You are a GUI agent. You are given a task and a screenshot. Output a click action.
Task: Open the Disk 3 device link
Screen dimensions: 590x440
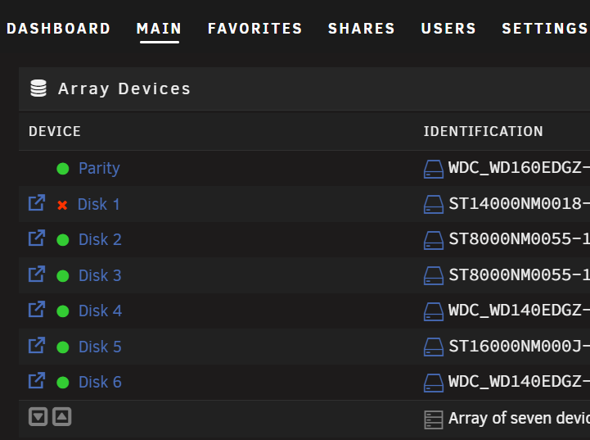click(100, 275)
